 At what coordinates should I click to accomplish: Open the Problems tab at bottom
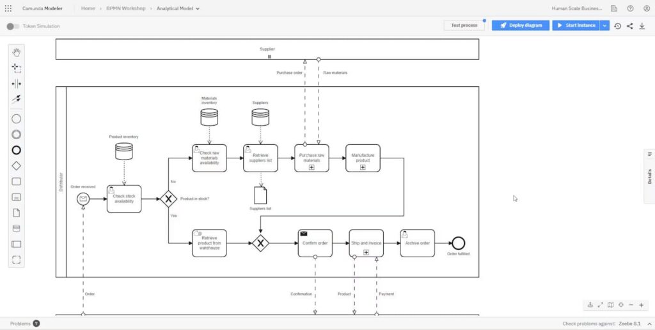click(x=24, y=324)
